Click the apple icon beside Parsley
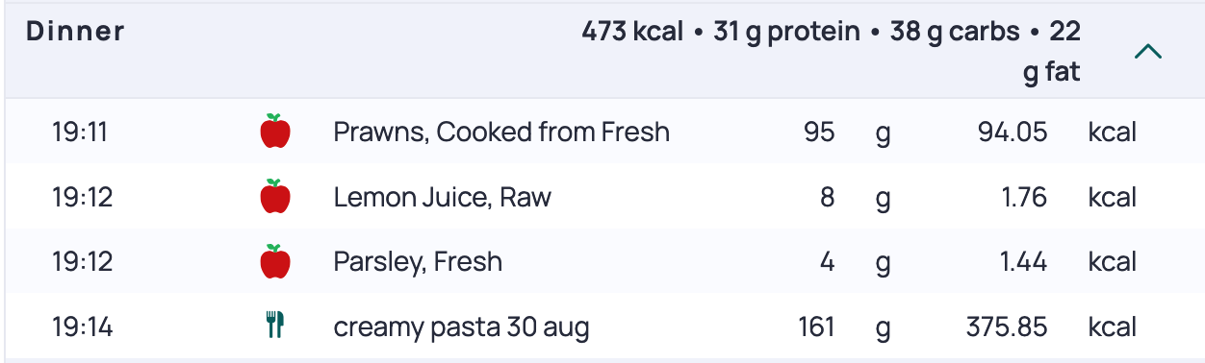Image resolution: width=1205 pixels, height=363 pixels. [x=275, y=261]
